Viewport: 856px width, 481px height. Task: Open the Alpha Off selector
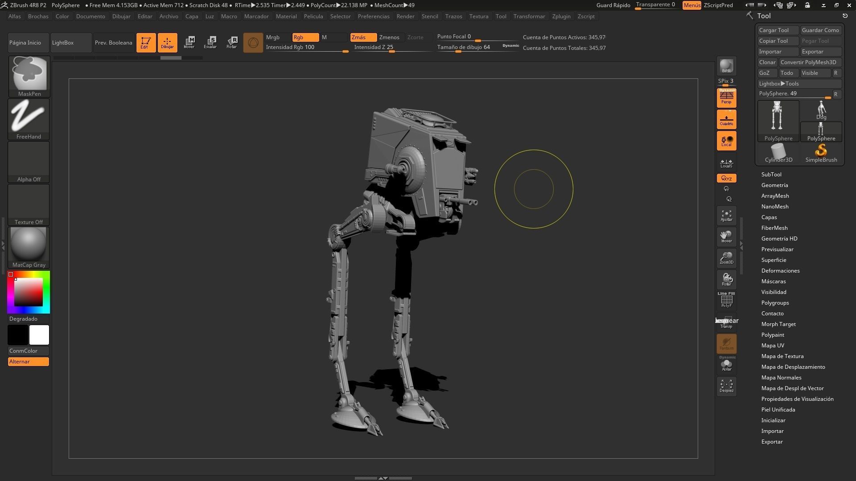[x=29, y=162]
